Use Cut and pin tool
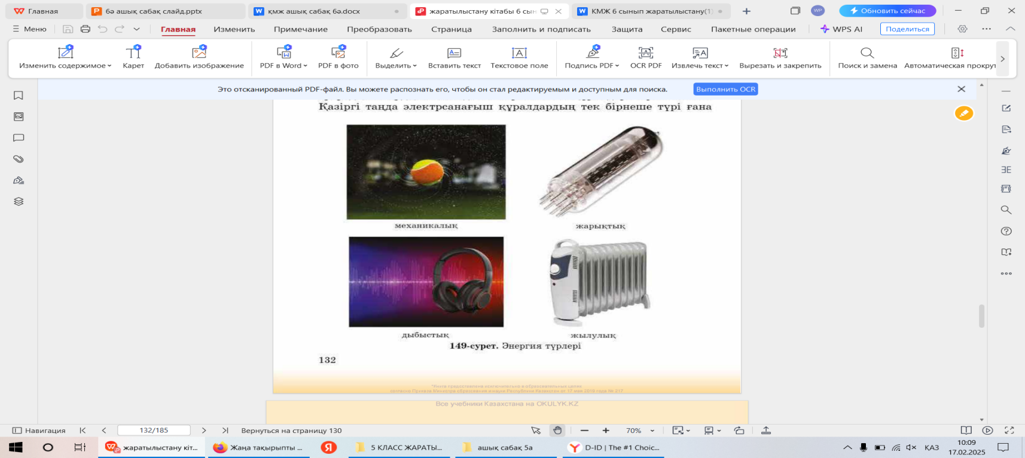This screenshot has width=1025, height=458. [x=780, y=58]
